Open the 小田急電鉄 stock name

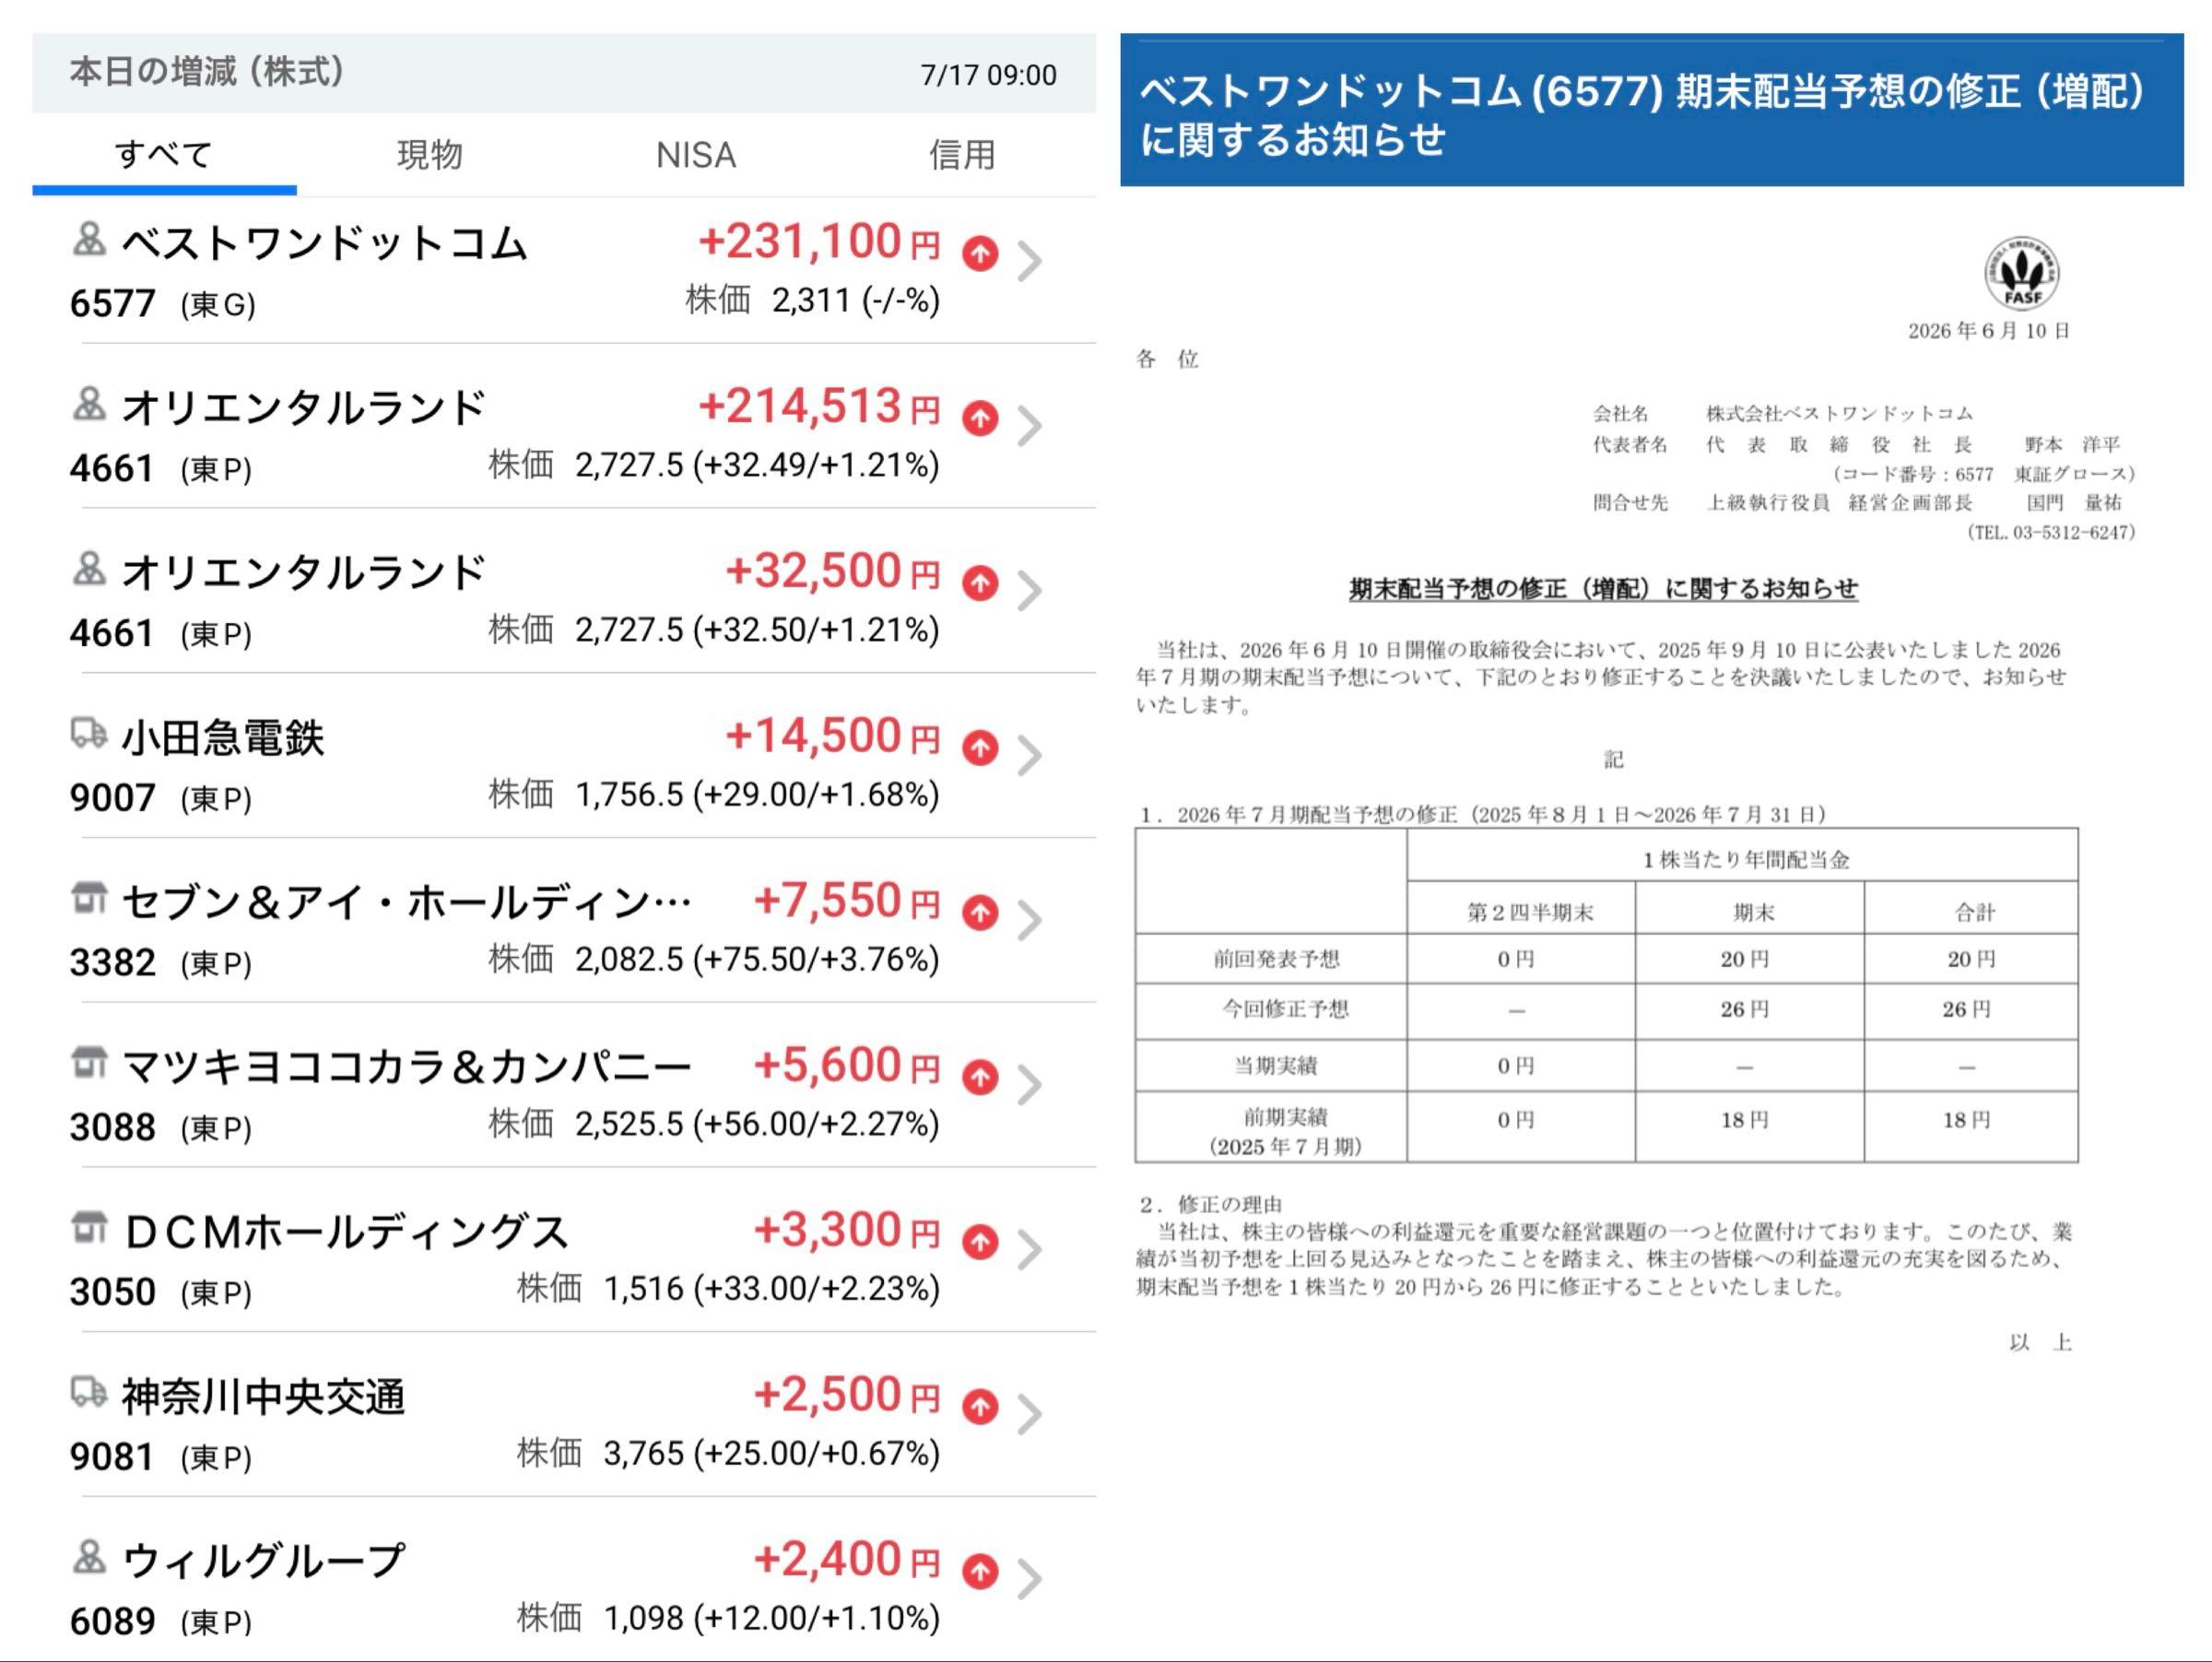click(x=223, y=738)
